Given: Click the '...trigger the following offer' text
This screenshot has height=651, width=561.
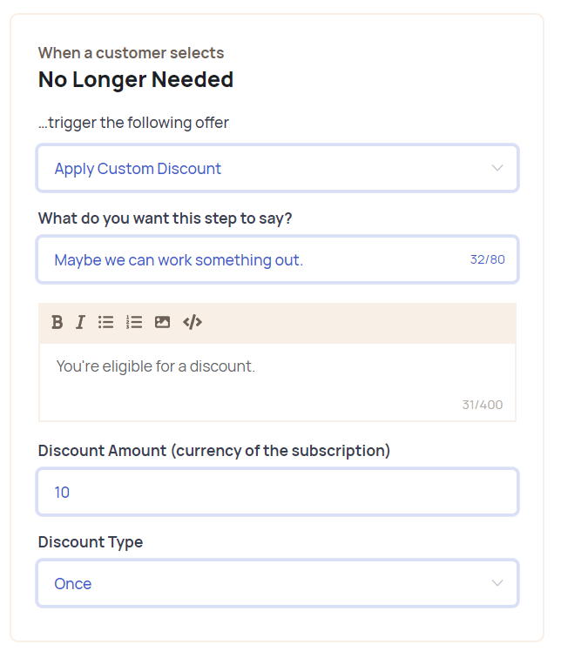Looking at the screenshot, I should click(x=133, y=123).
